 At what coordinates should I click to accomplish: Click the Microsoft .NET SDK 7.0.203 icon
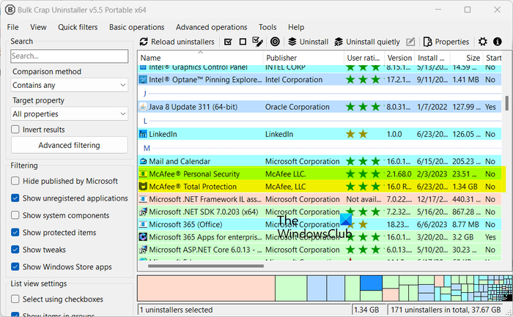pos(143,212)
